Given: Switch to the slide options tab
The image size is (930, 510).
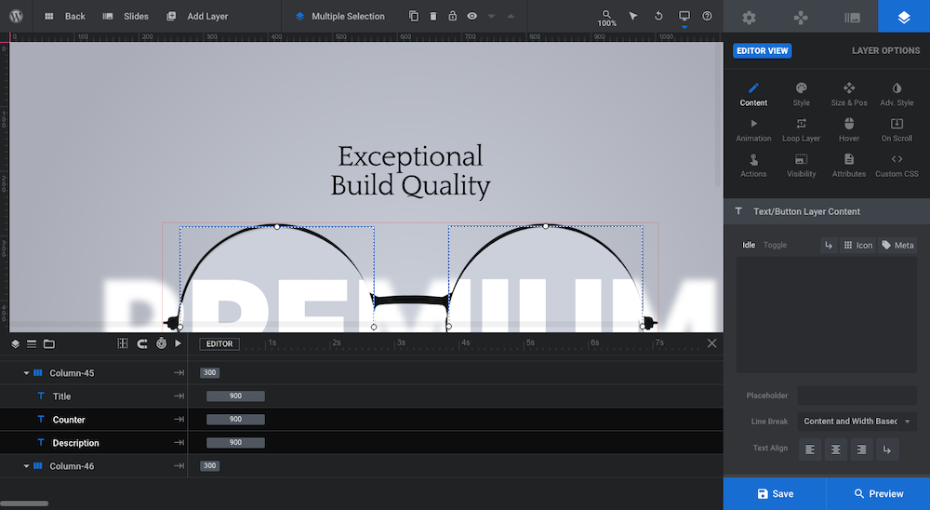Looking at the screenshot, I should (x=852, y=18).
